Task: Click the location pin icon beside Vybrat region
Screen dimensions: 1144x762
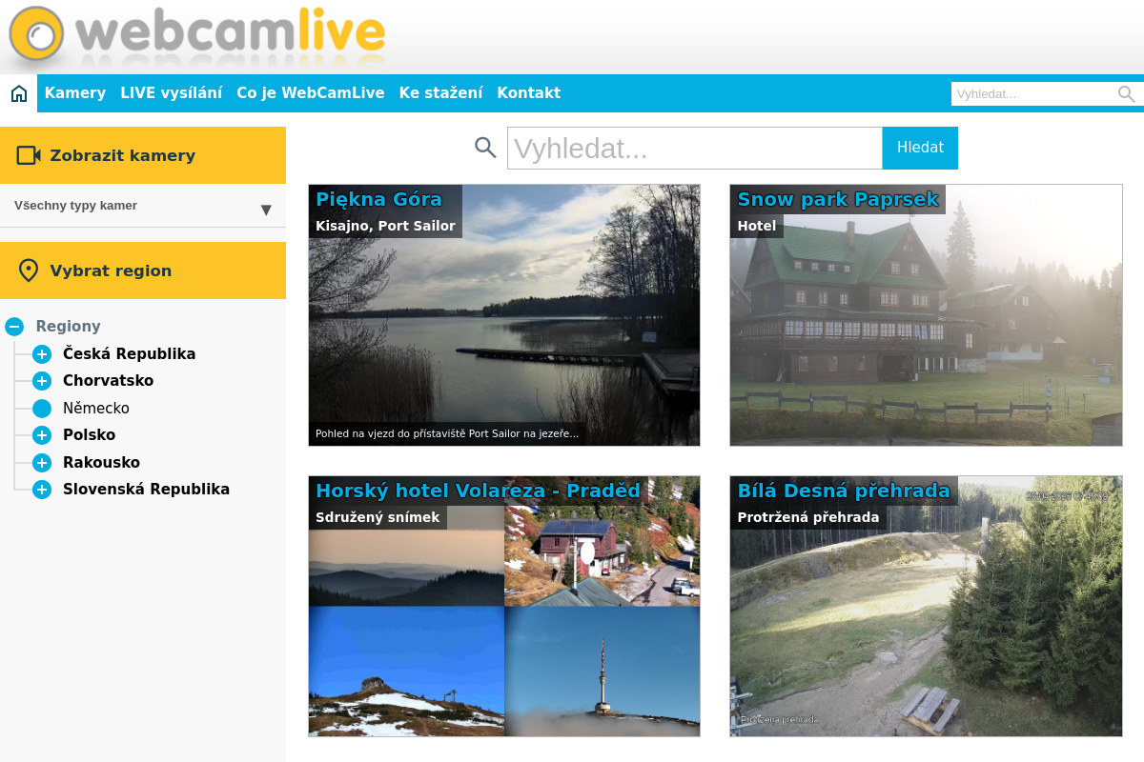Action: point(29,270)
